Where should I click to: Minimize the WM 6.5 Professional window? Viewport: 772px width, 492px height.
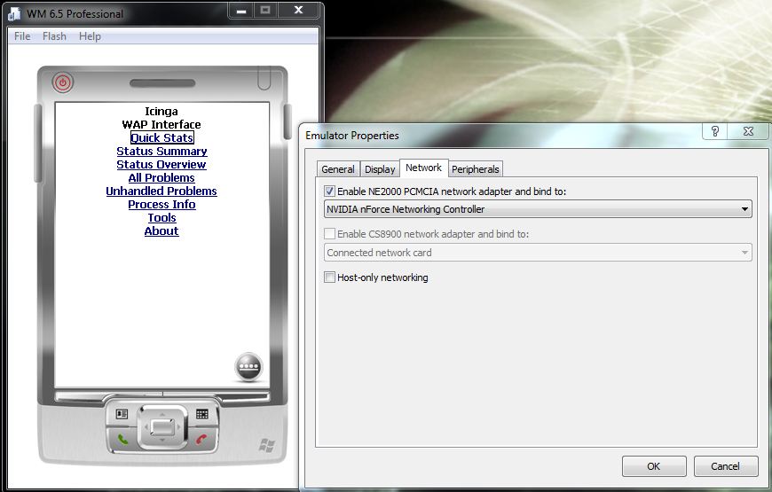(240, 11)
